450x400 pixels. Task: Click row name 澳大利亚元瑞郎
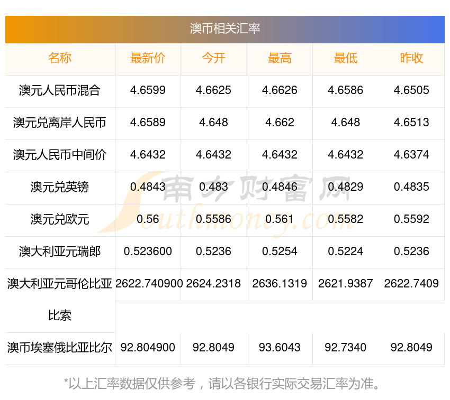coord(60,252)
